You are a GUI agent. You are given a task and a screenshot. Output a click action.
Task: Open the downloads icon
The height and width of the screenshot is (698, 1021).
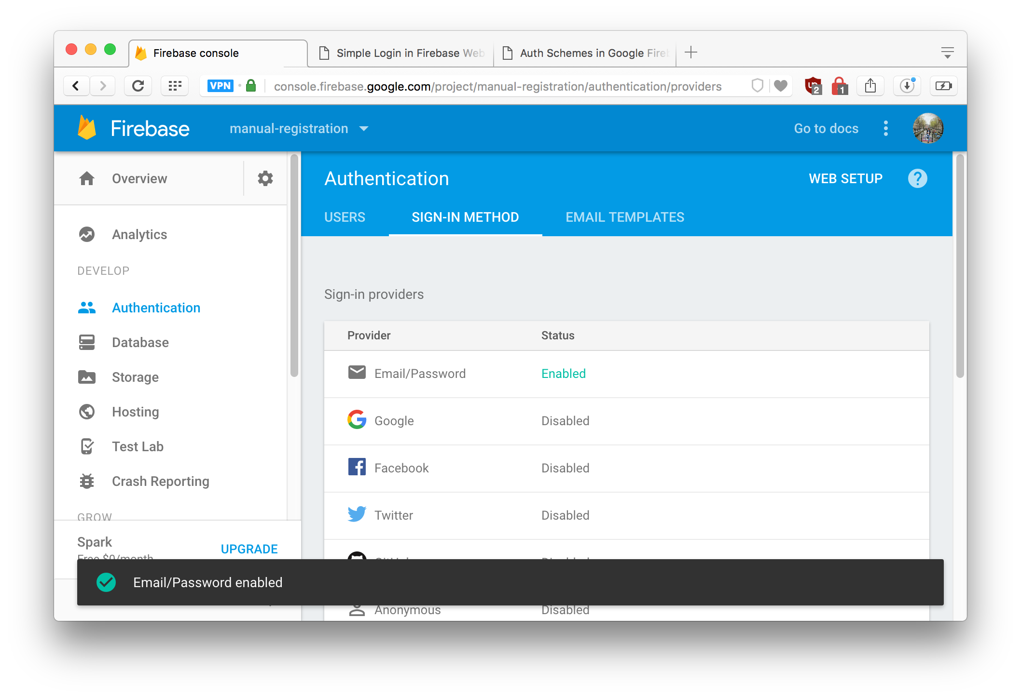click(907, 86)
